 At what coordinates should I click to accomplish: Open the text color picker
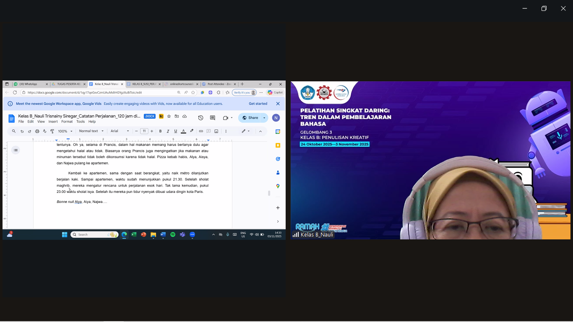[x=183, y=131]
